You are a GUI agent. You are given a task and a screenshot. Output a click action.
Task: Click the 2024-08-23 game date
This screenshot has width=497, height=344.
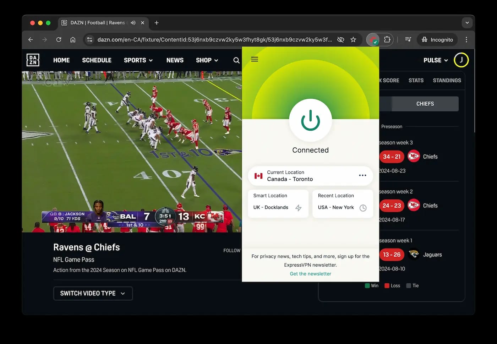pos(392,171)
